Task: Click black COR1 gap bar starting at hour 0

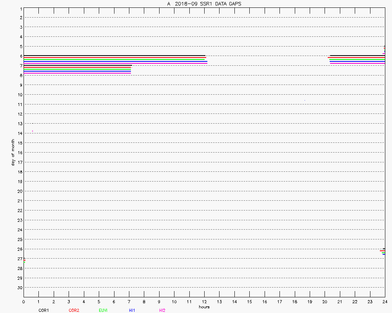Action: click(x=114, y=56)
